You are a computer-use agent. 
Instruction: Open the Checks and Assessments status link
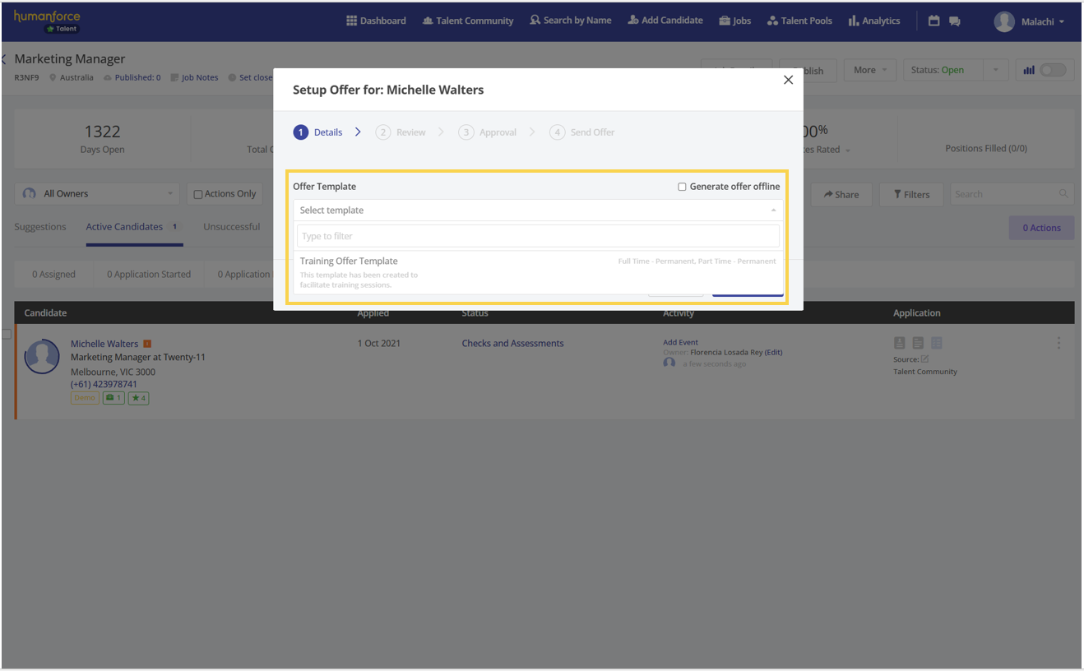(x=512, y=344)
